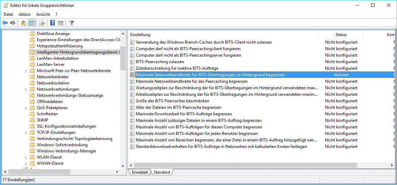397x185 pixels.
Task: Click policy icon beside Alter der Dateien im BITS-Peercache
Action: click(132, 108)
